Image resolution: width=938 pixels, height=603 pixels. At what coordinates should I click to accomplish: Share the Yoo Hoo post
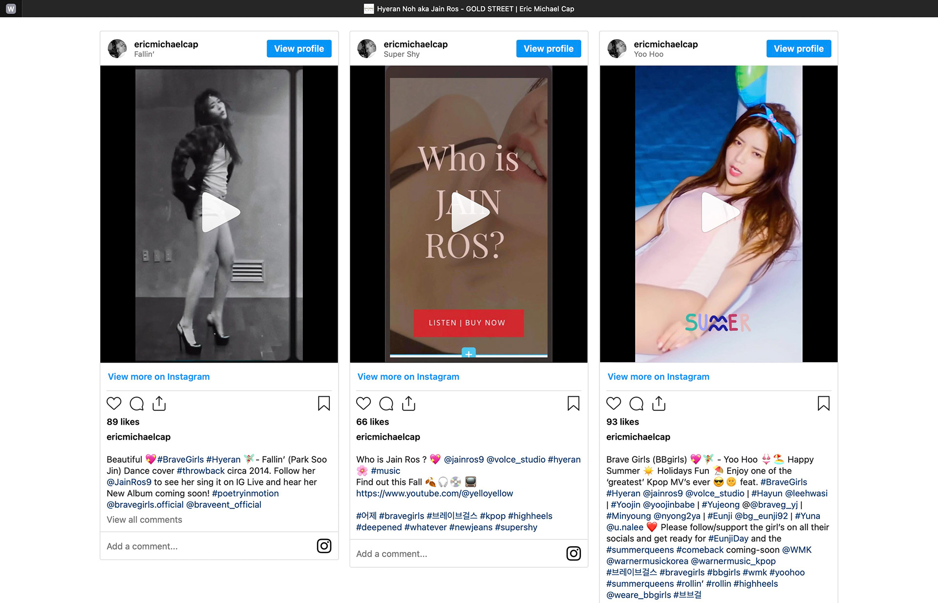(659, 403)
